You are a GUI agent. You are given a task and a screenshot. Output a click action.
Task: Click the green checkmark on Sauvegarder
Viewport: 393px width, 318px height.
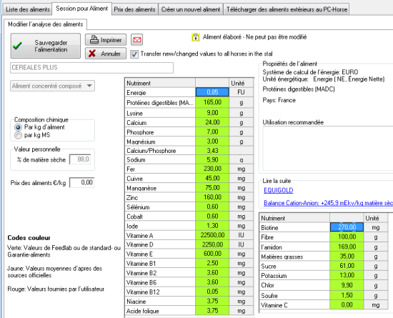point(18,46)
